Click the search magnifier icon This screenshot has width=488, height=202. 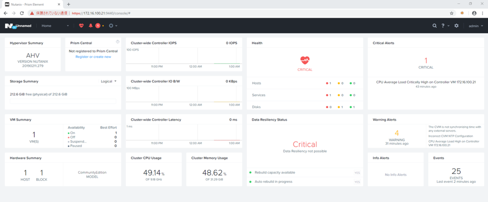(434, 26)
